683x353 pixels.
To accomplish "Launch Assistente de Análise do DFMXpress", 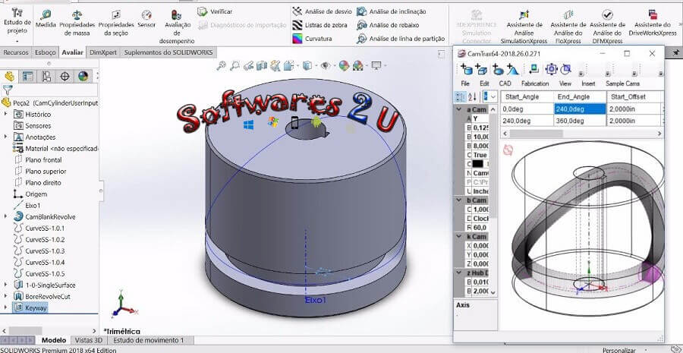I will 607,26.
